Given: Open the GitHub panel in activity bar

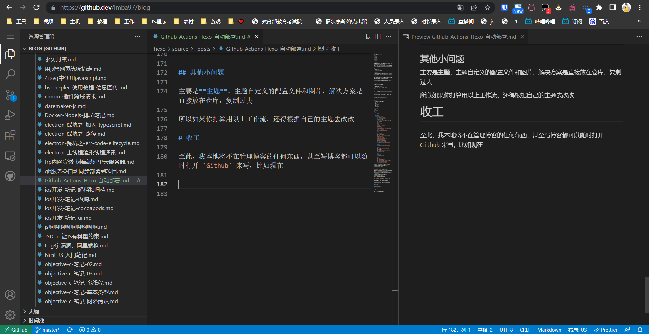Looking at the screenshot, I should pyautogui.click(x=10, y=176).
